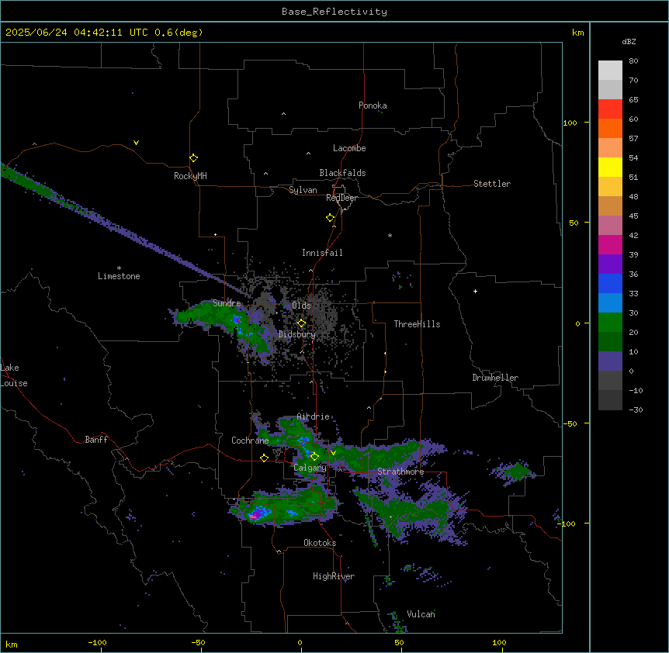
Task: Click the Sundre city label
Action: pos(227,303)
